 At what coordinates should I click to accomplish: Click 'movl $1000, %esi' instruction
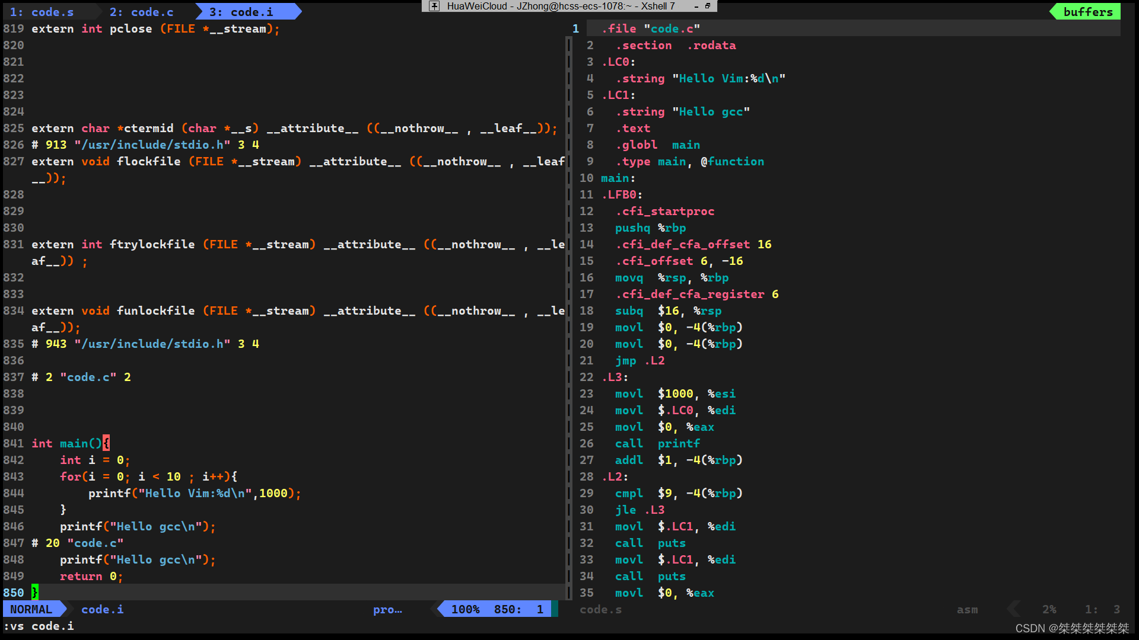(x=676, y=393)
